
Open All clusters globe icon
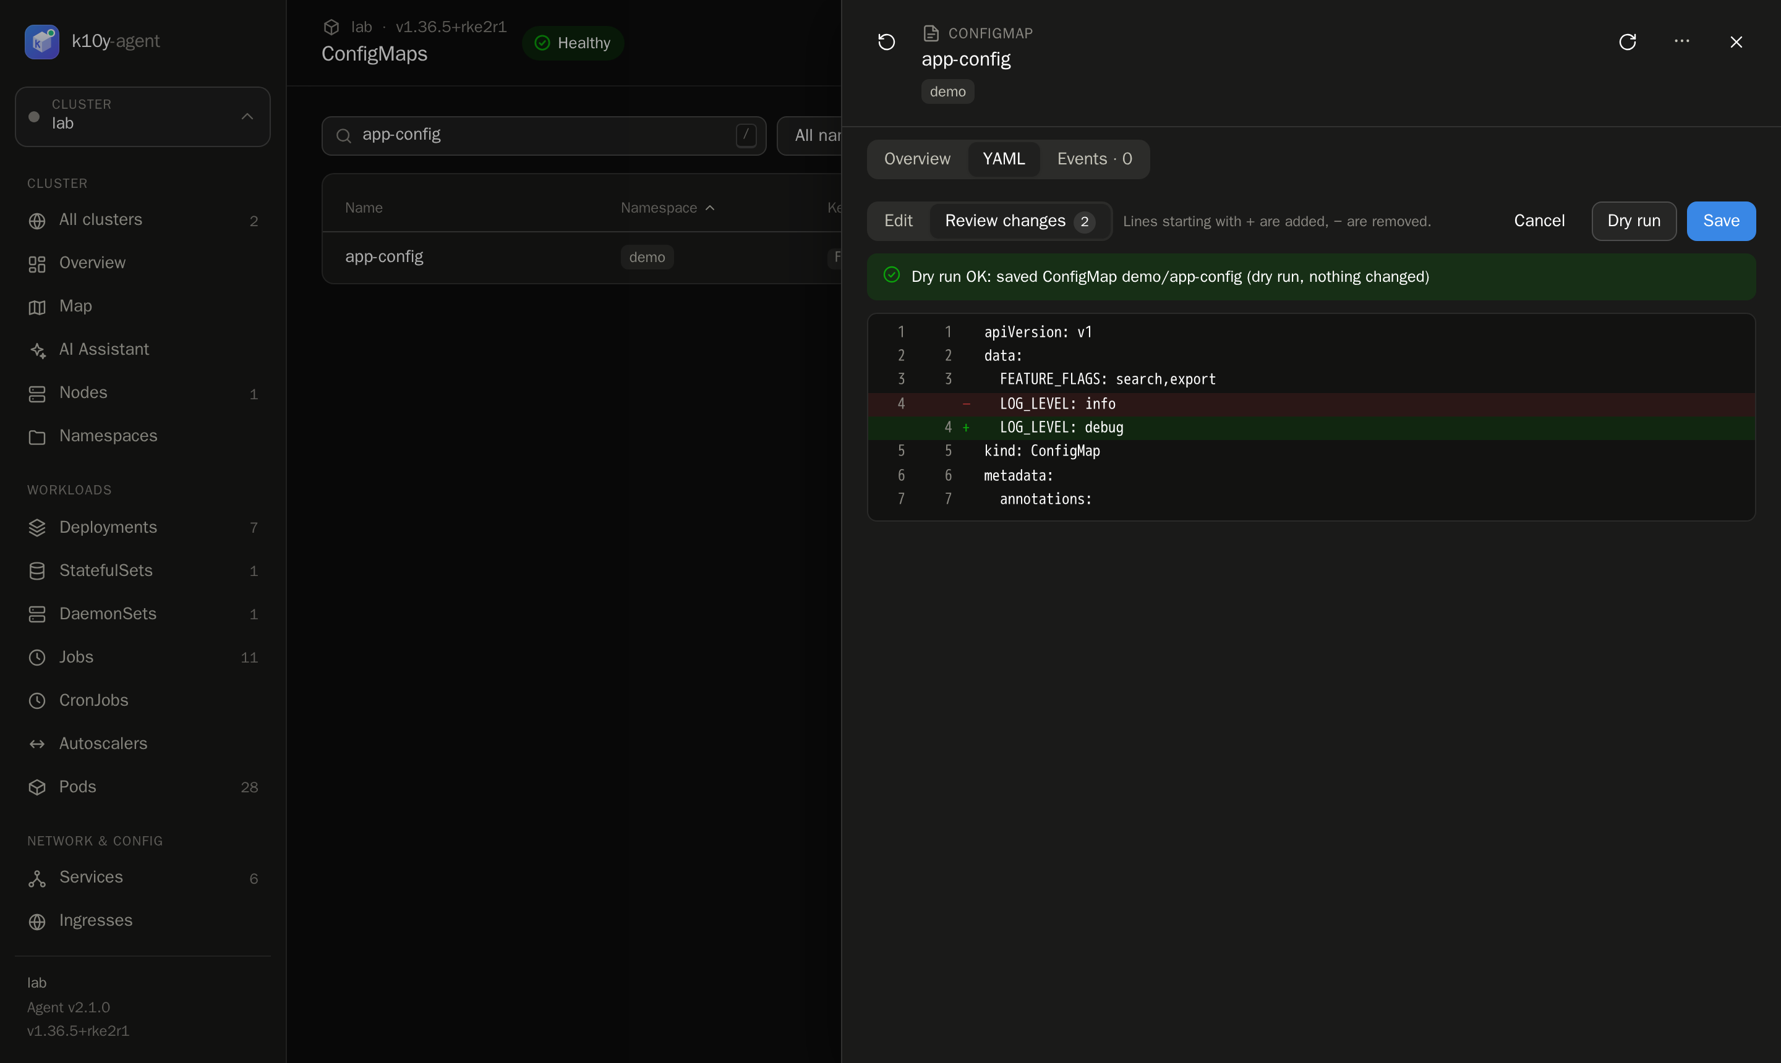click(37, 221)
